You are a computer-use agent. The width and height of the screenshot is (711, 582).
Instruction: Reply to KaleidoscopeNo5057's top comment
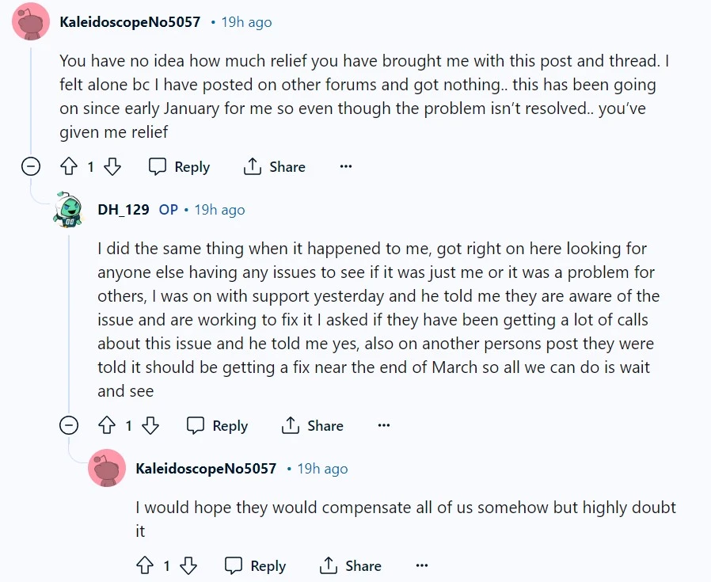(180, 167)
